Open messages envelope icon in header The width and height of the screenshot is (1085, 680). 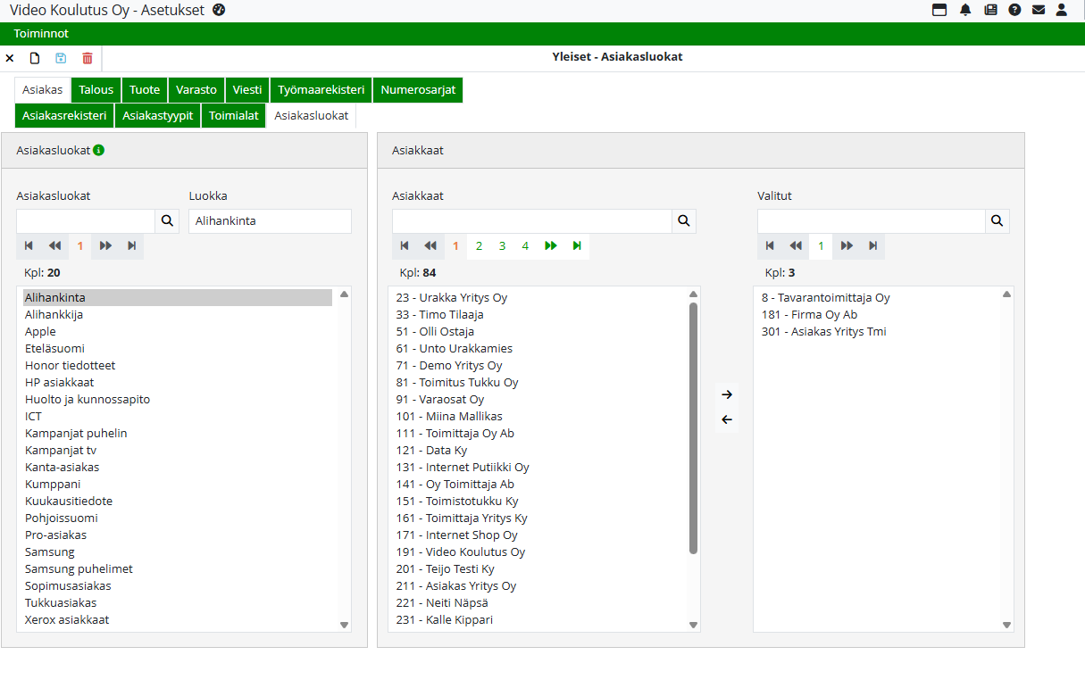(1039, 10)
